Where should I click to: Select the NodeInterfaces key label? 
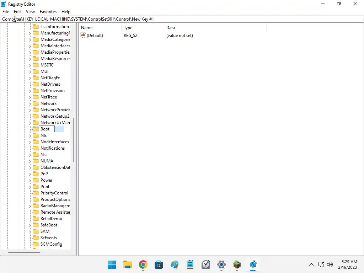(54, 141)
